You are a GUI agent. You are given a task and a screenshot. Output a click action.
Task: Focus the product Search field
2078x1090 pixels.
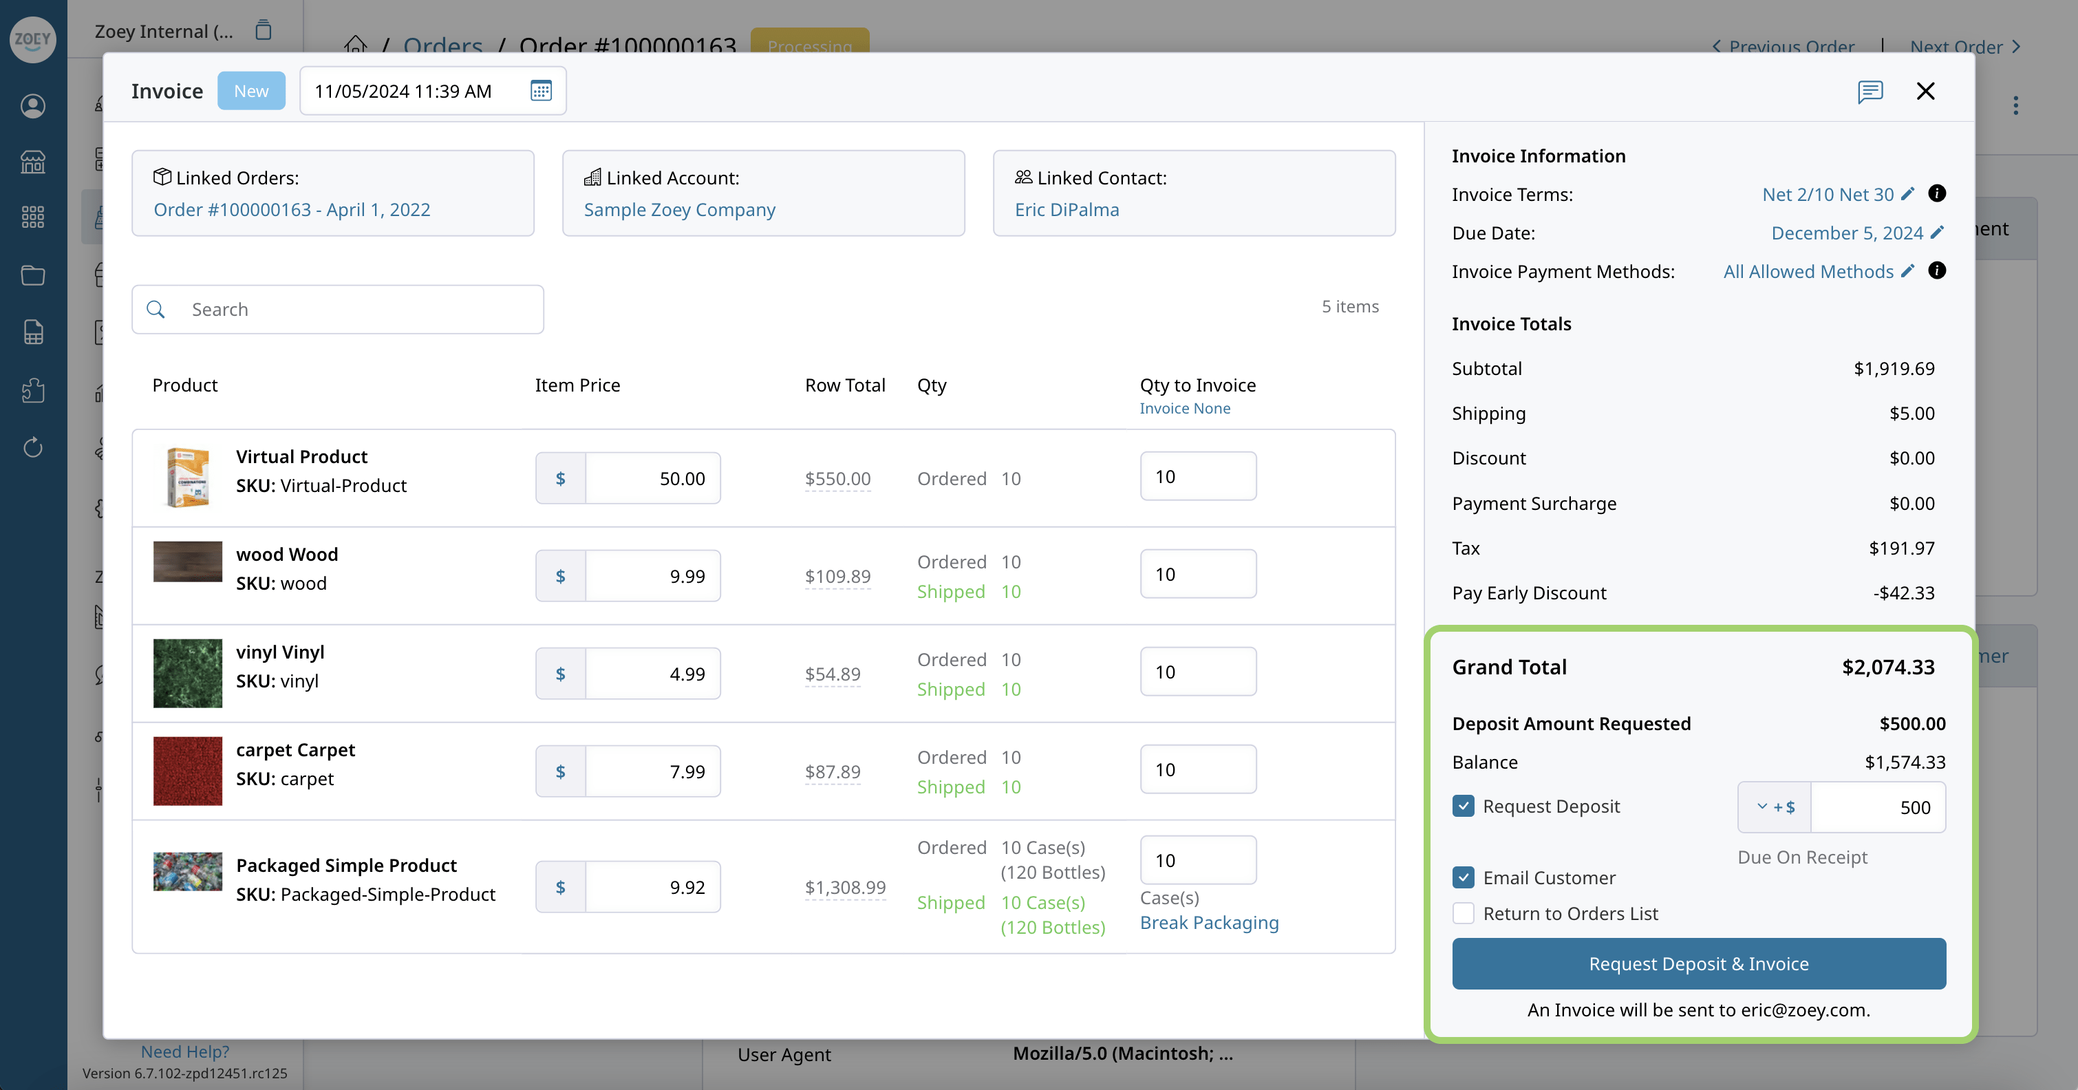click(x=337, y=309)
